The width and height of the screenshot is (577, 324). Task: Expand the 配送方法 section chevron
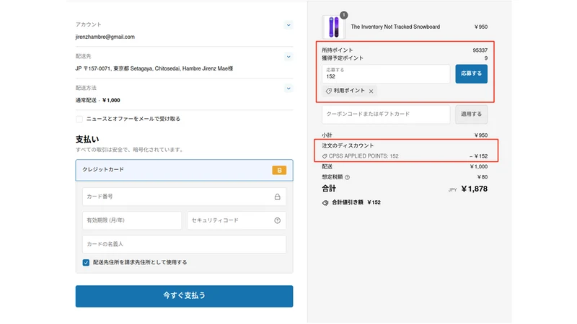[288, 88]
